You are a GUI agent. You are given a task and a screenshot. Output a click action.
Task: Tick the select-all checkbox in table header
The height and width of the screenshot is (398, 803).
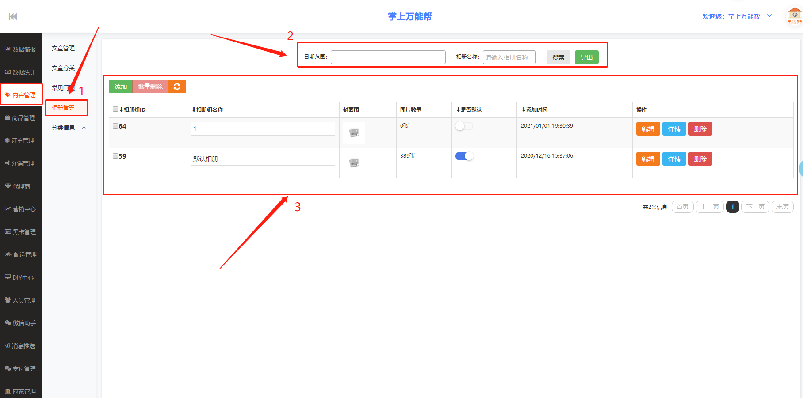coord(115,110)
